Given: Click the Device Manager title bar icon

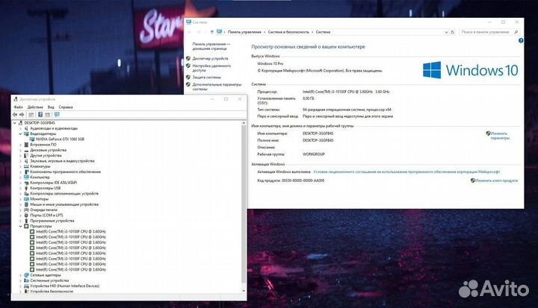Looking at the screenshot, I should [16, 99].
